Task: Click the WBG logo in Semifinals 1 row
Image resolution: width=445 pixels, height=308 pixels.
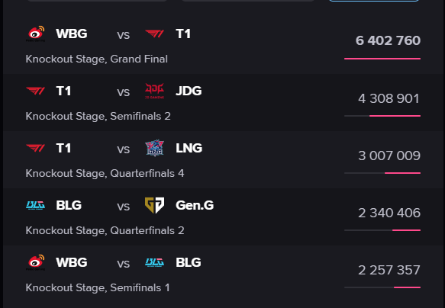Action: click(x=35, y=262)
